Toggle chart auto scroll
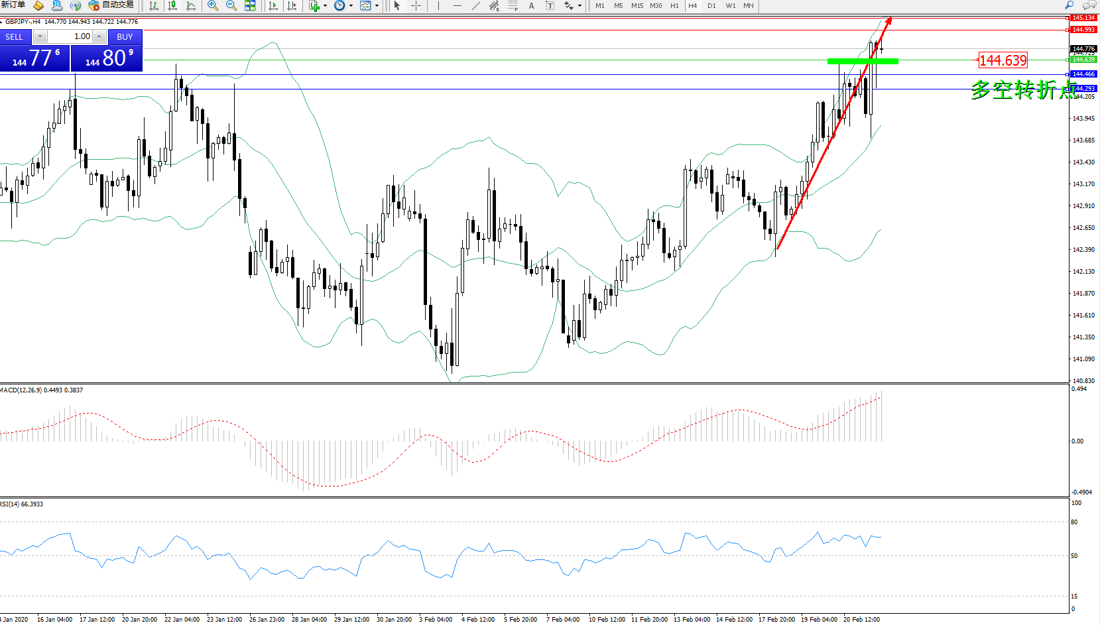The width and height of the screenshot is (1100, 625). click(x=273, y=6)
